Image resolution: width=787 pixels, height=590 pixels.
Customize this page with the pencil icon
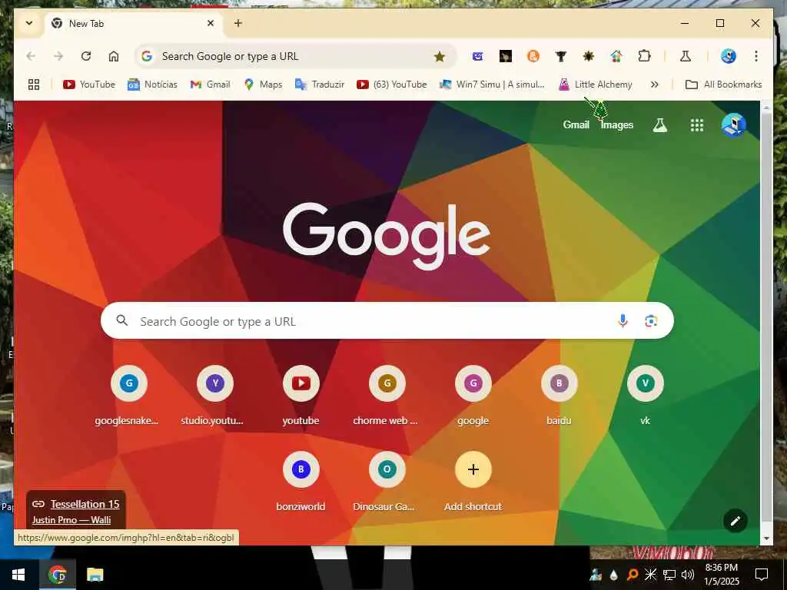pos(736,522)
